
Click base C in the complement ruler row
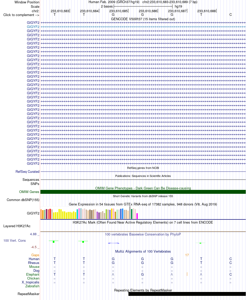tap(230, 15)
